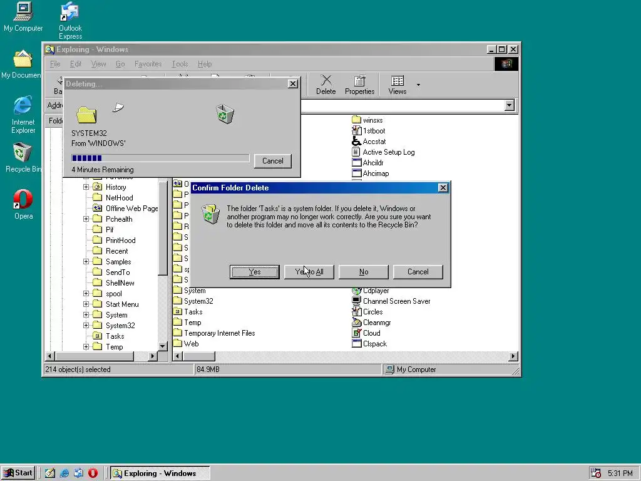Expand the Temp tree node
This screenshot has width=641, height=481.
[x=86, y=346]
